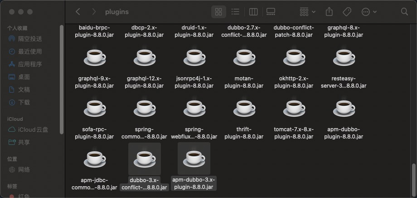Click the Share toolbar button
417x198 pixels.
(329, 11)
